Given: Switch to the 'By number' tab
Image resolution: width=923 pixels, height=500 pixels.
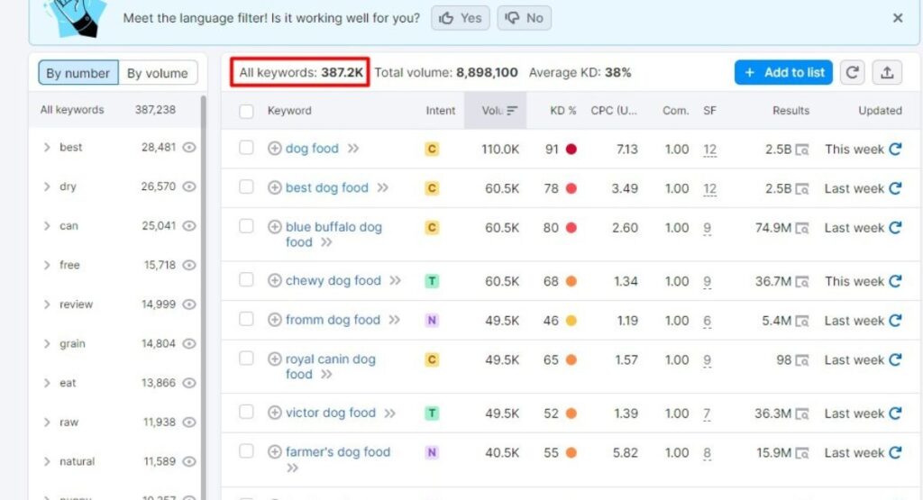Looking at the screenshot, I should click(x=78, y=73).
